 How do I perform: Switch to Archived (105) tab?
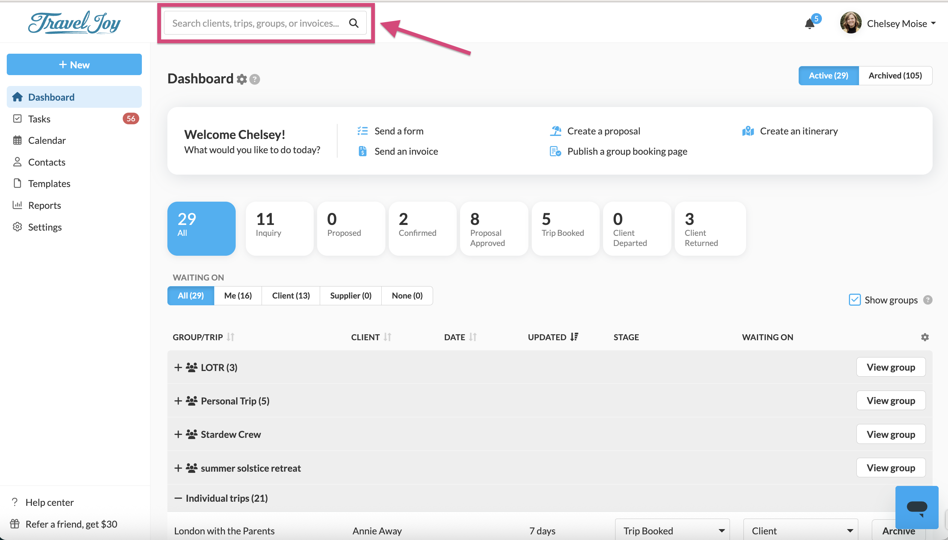pyautogui.click(x=895, y=75)
